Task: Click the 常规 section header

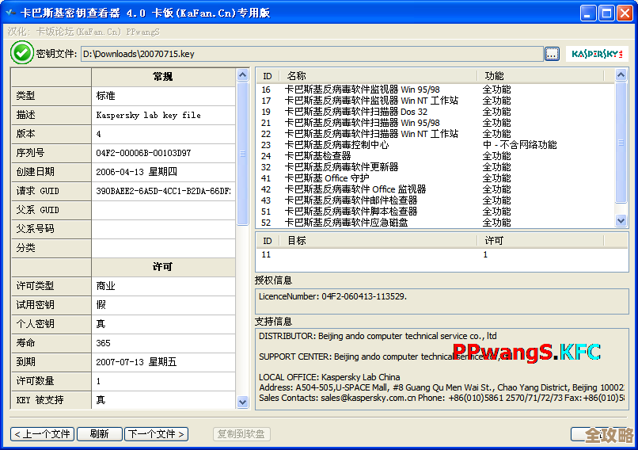Action: tap(163, 77)
